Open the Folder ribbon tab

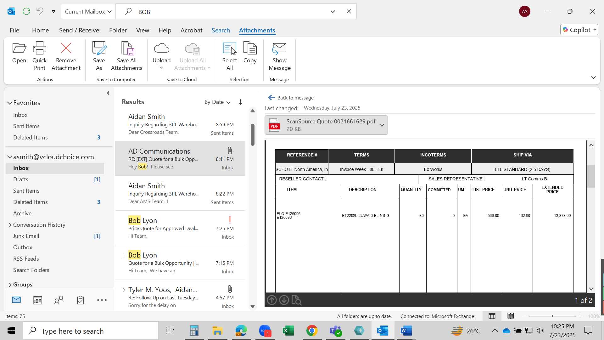[118, 30]
